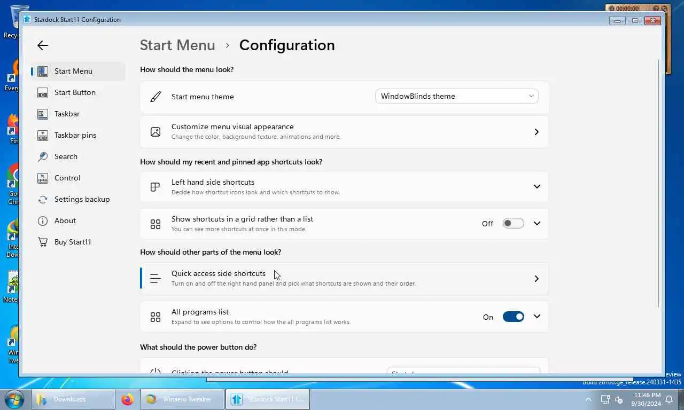
Task: Select Search in the sidebar
Action: (78, 156)
